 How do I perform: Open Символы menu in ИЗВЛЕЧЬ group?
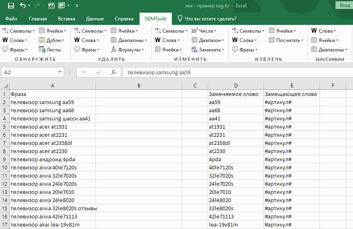pyautogui.click(x=248, y=31)
